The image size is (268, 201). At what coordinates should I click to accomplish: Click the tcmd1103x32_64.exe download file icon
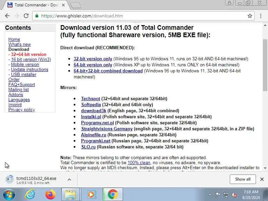tap(9, 179)
